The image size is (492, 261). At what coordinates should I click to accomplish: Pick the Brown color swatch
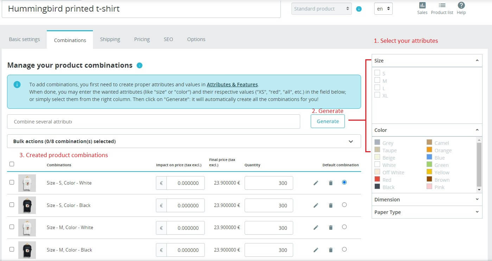(429, 179)
